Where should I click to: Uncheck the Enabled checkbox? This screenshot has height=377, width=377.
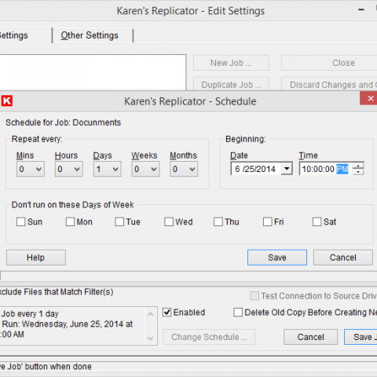167,313
